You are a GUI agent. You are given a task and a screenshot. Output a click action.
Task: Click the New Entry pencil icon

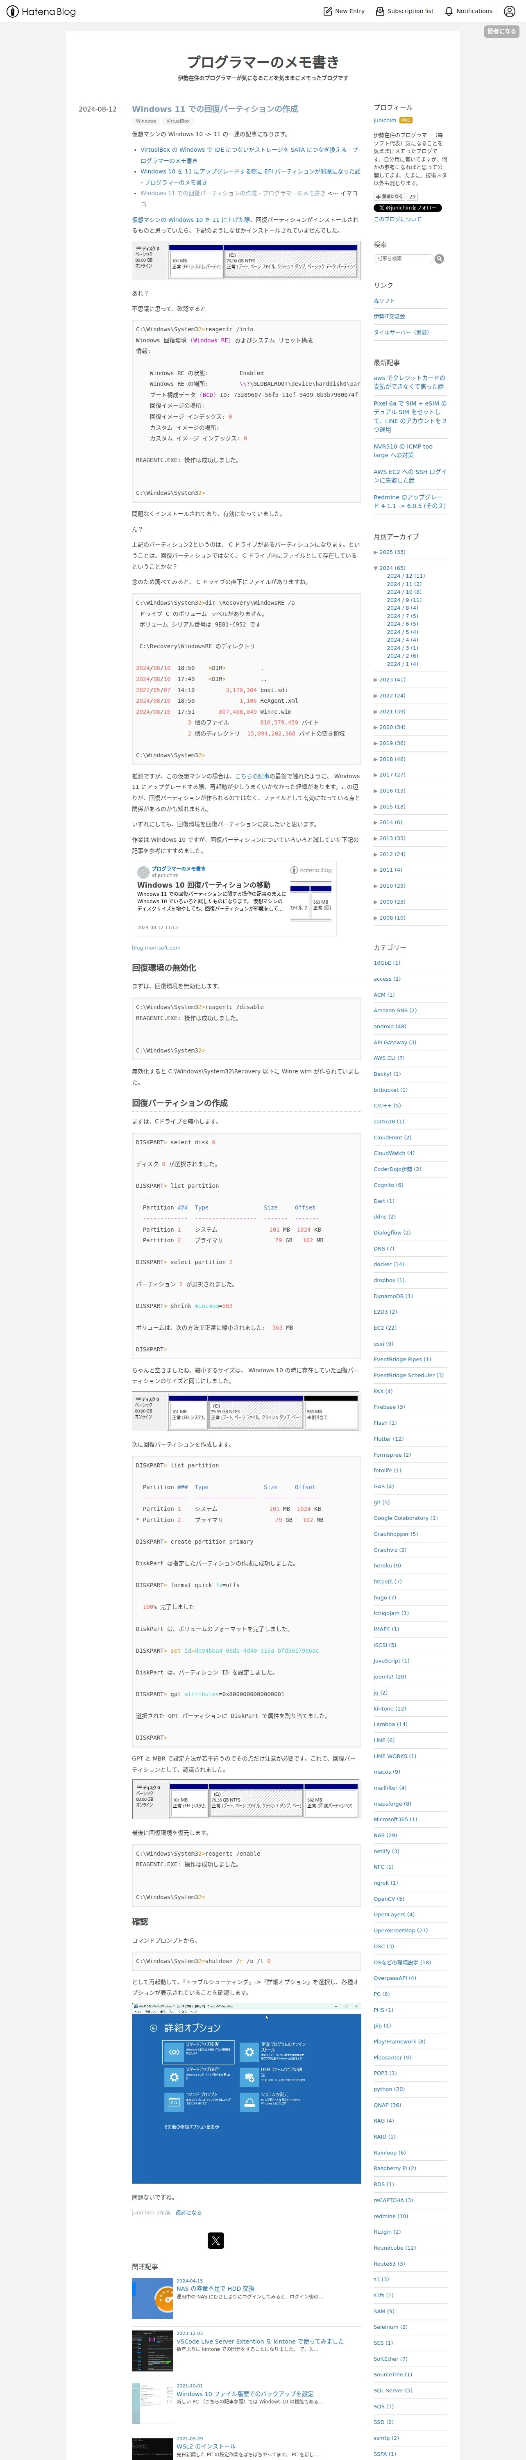(x=327, y=11)
